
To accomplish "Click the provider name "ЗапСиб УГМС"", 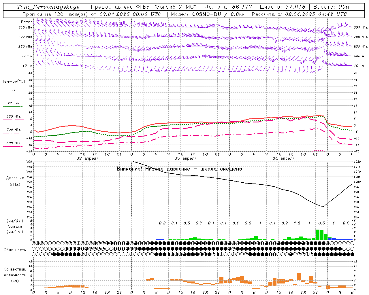I will coord(175,7).
